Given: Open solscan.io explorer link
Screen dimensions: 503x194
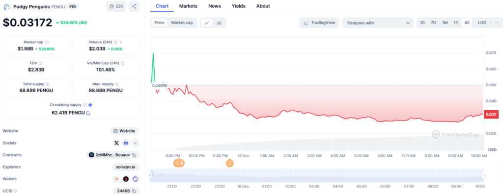Looking at the screenshot, I should click(x=125, y=167).
